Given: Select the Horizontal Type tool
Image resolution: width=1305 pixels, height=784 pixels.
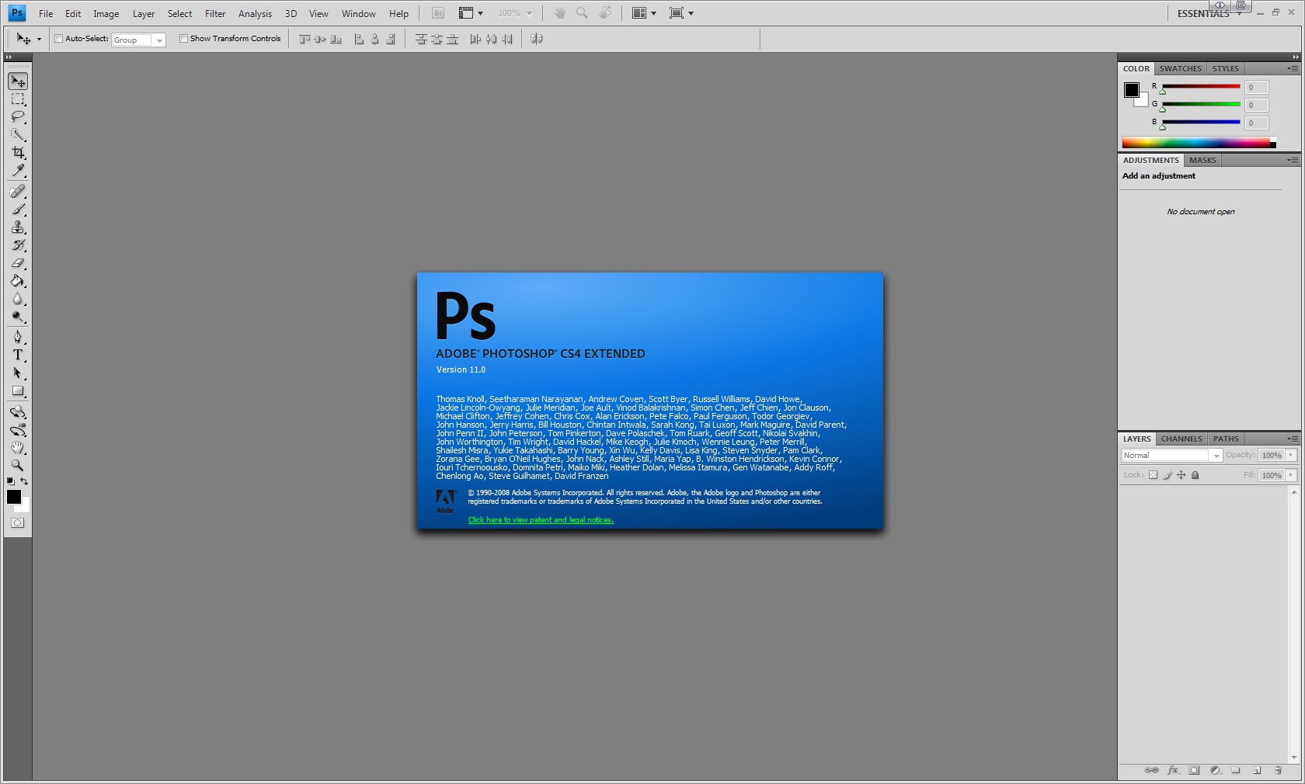Looking at the screenshot, I should pyautogui.click(x=18, y=355).
